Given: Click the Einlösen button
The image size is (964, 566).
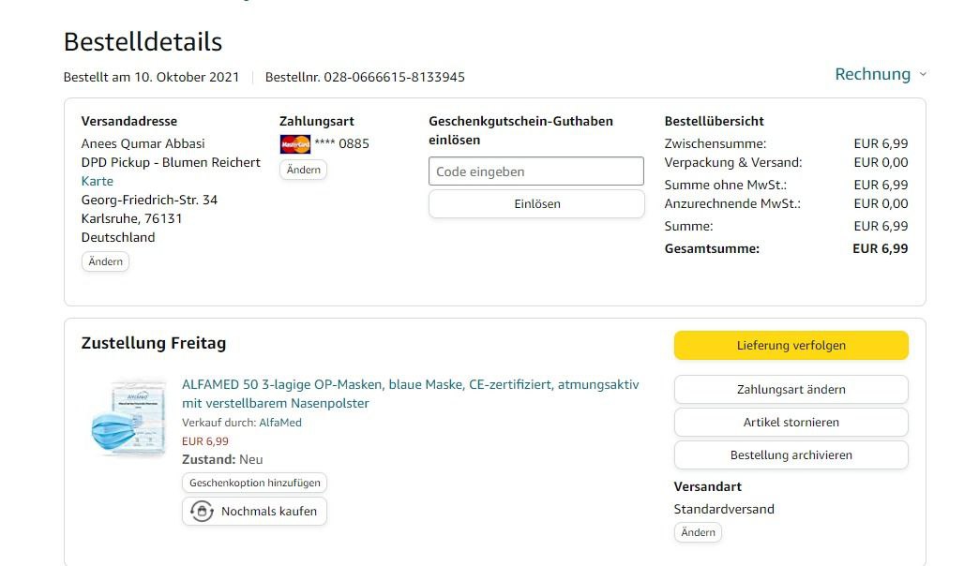Looking at the screenshot, I should pos(536,204).
